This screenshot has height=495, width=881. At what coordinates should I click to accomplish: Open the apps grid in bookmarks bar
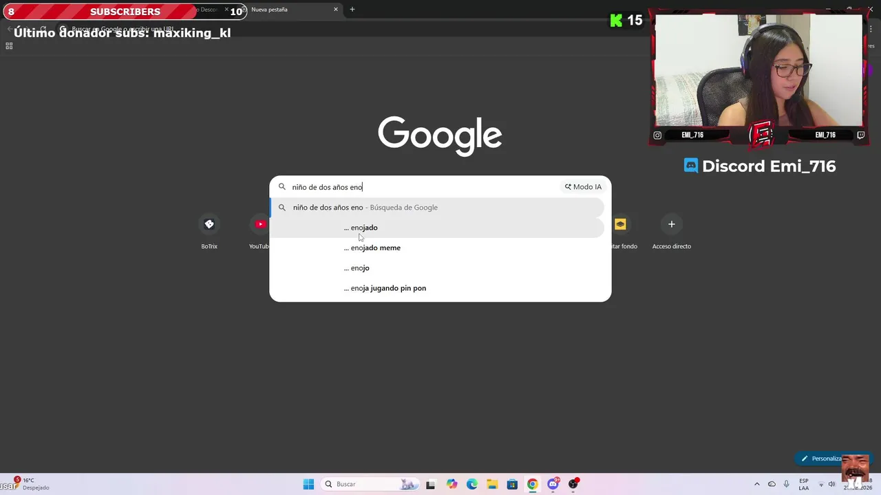coord(9,46)
